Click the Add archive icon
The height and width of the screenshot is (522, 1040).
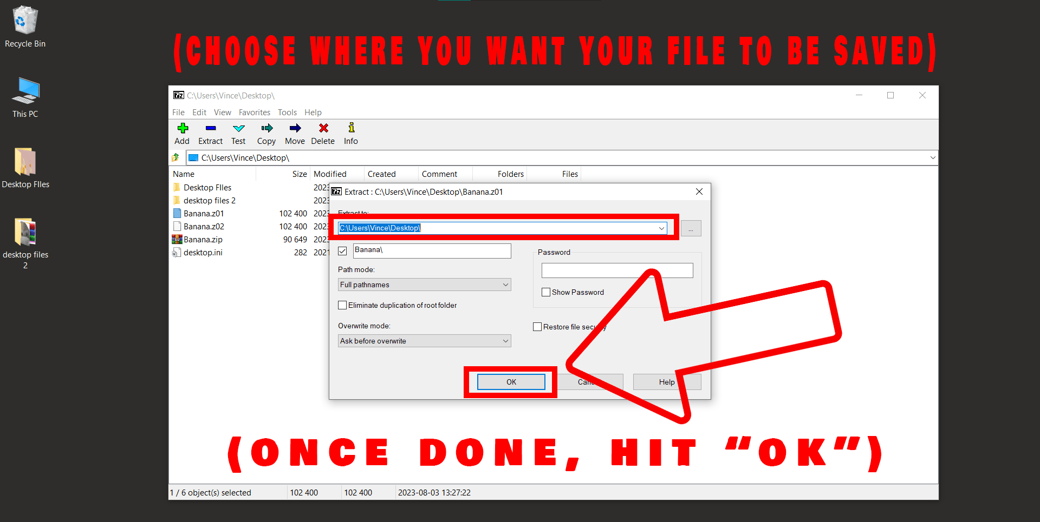pyautogui.click(x=182, y=133)
